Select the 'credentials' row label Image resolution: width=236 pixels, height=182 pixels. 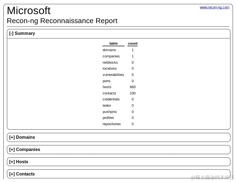[x=111, y=99]
